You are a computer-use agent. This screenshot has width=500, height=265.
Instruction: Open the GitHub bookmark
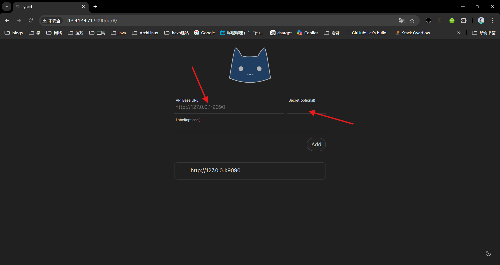367,33
